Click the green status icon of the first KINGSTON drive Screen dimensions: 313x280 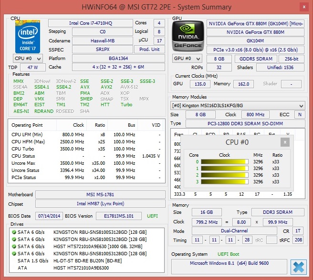pyautogui.click(x=14, y=232)
